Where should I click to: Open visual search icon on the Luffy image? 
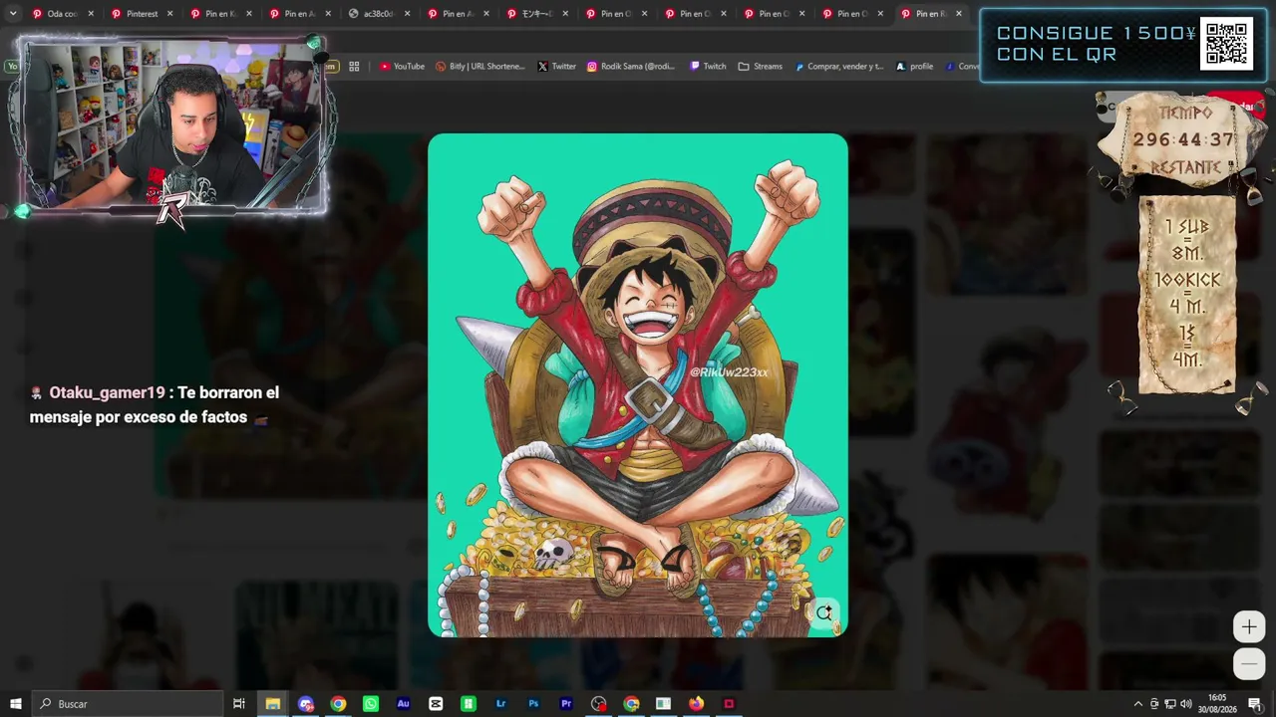823,613
